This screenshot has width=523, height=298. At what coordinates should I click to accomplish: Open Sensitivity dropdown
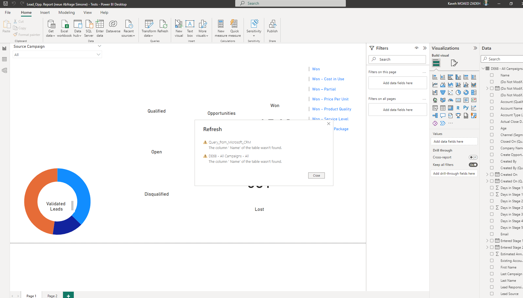254,28
